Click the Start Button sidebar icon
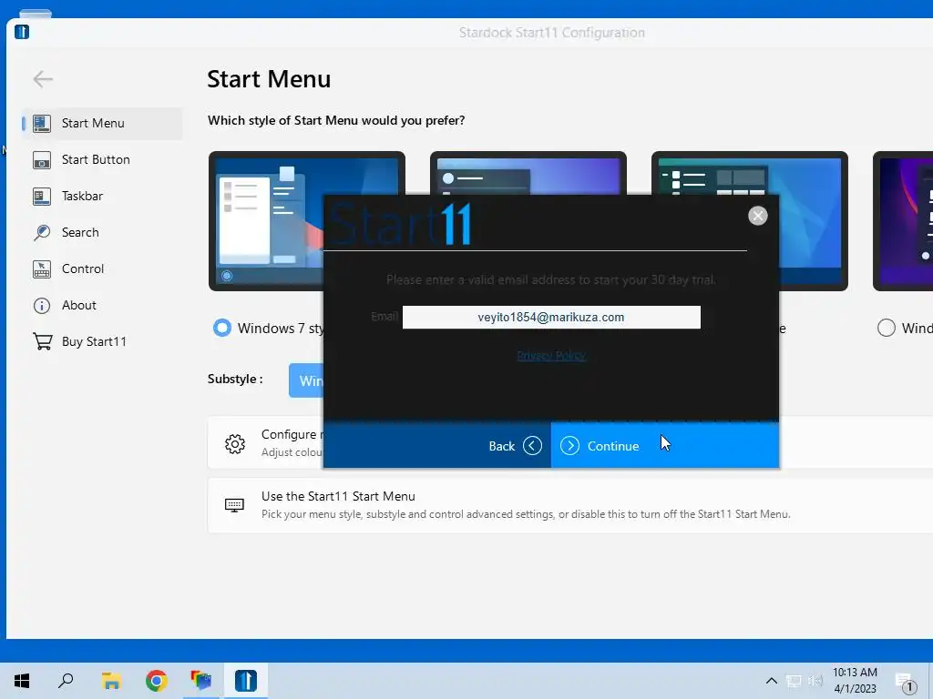 (42, 160)
